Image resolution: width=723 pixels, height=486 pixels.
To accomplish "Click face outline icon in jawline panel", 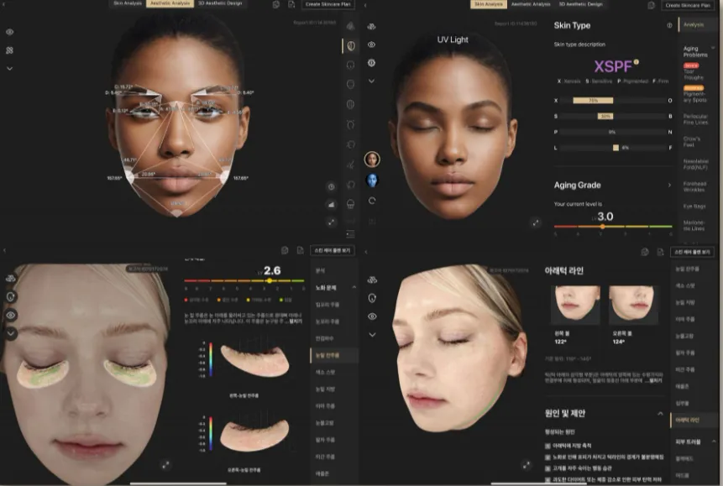I will 372,298.
